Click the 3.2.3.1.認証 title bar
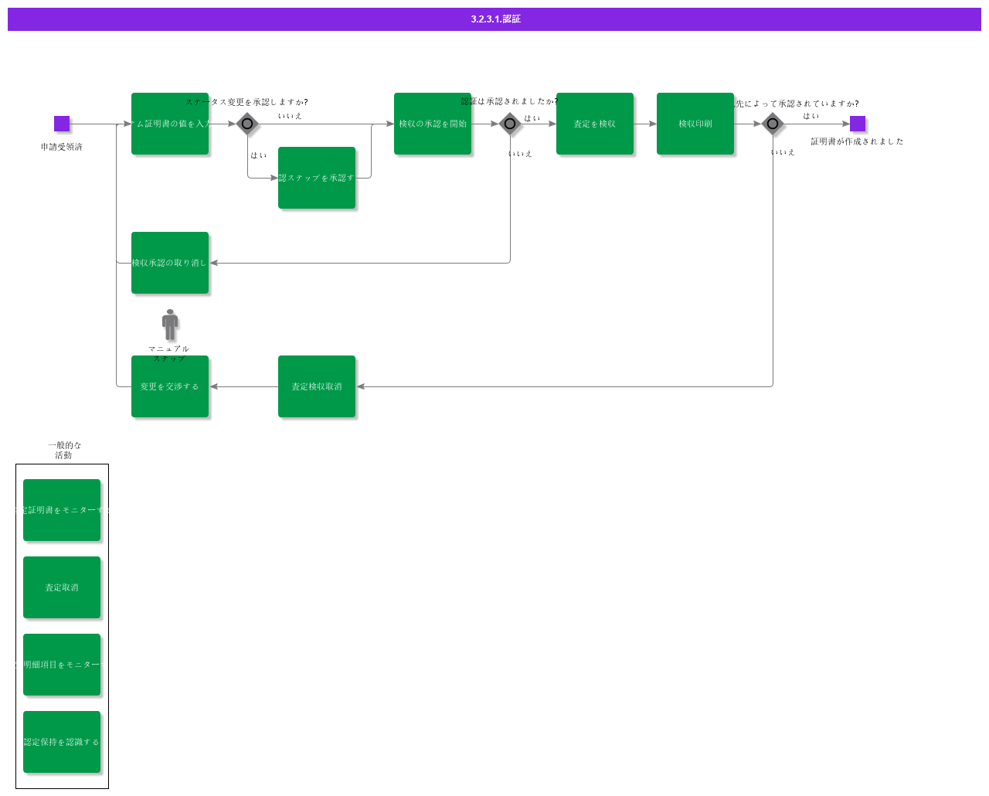The width and height of the screenshot is (989, 796). (x=494, y=19)
